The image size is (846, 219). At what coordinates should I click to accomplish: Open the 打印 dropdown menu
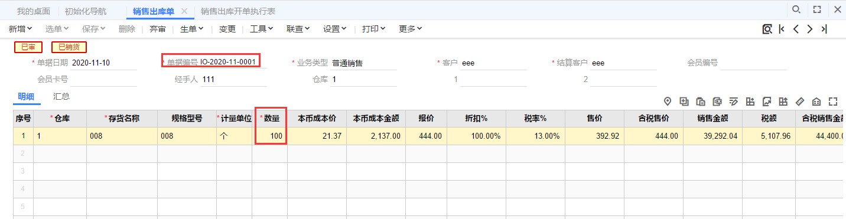click(x=373, y=28)
